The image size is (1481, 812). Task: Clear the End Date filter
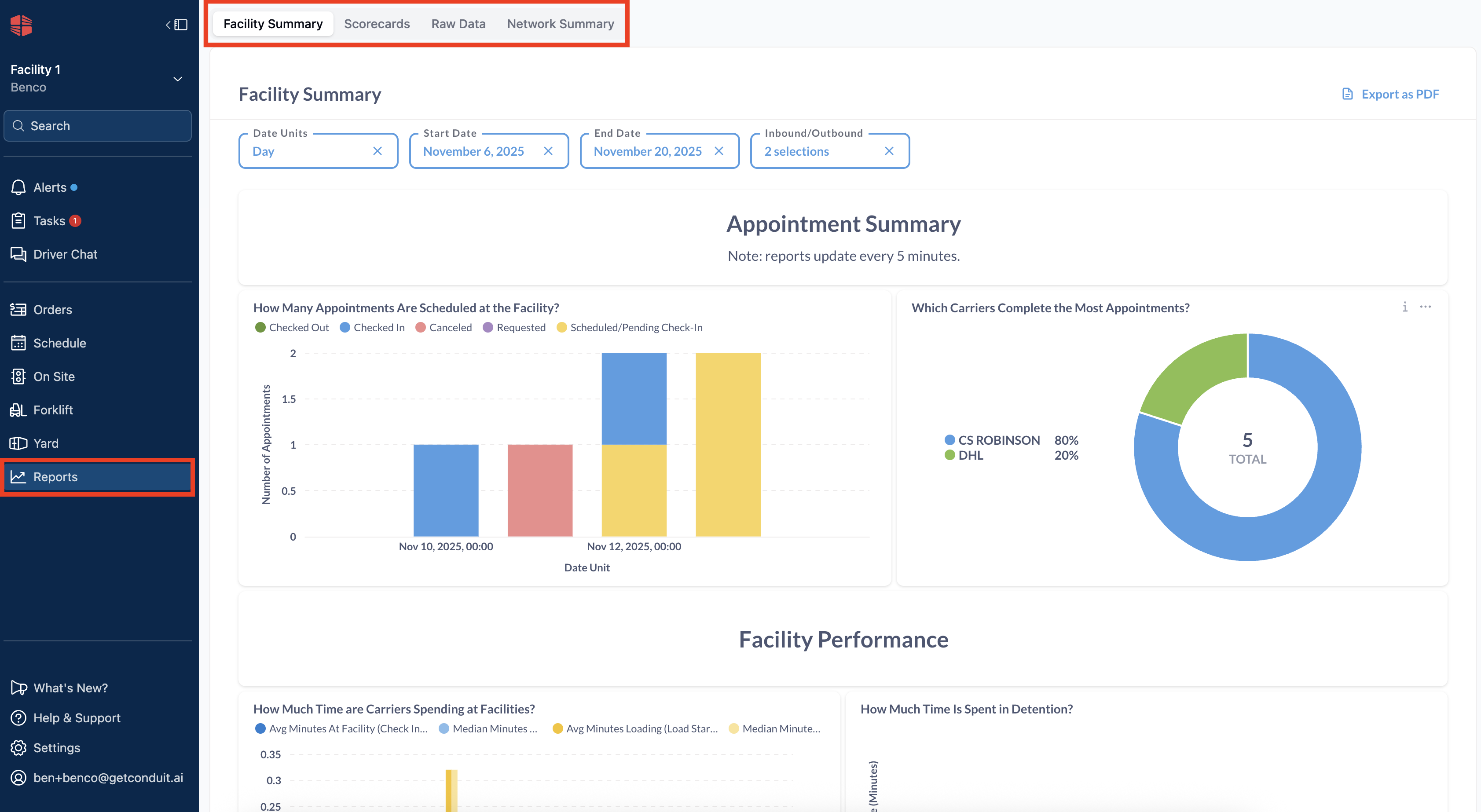pyautogui.click(x=719, y=151)
